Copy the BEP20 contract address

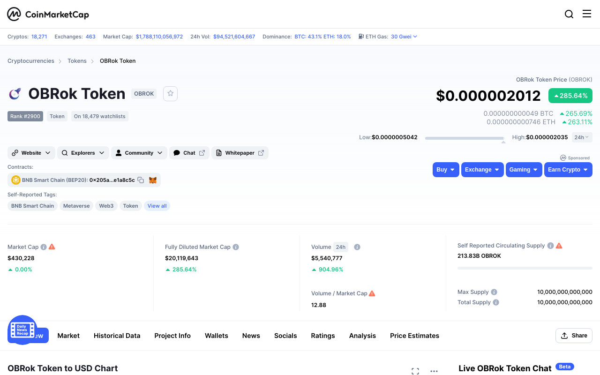point(141,180)
